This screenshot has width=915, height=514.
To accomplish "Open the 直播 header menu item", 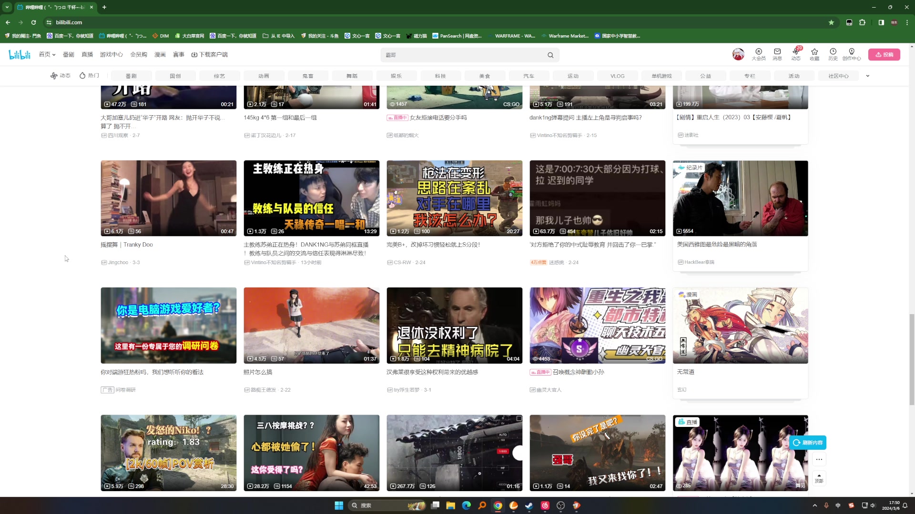I will click(87, 55).
